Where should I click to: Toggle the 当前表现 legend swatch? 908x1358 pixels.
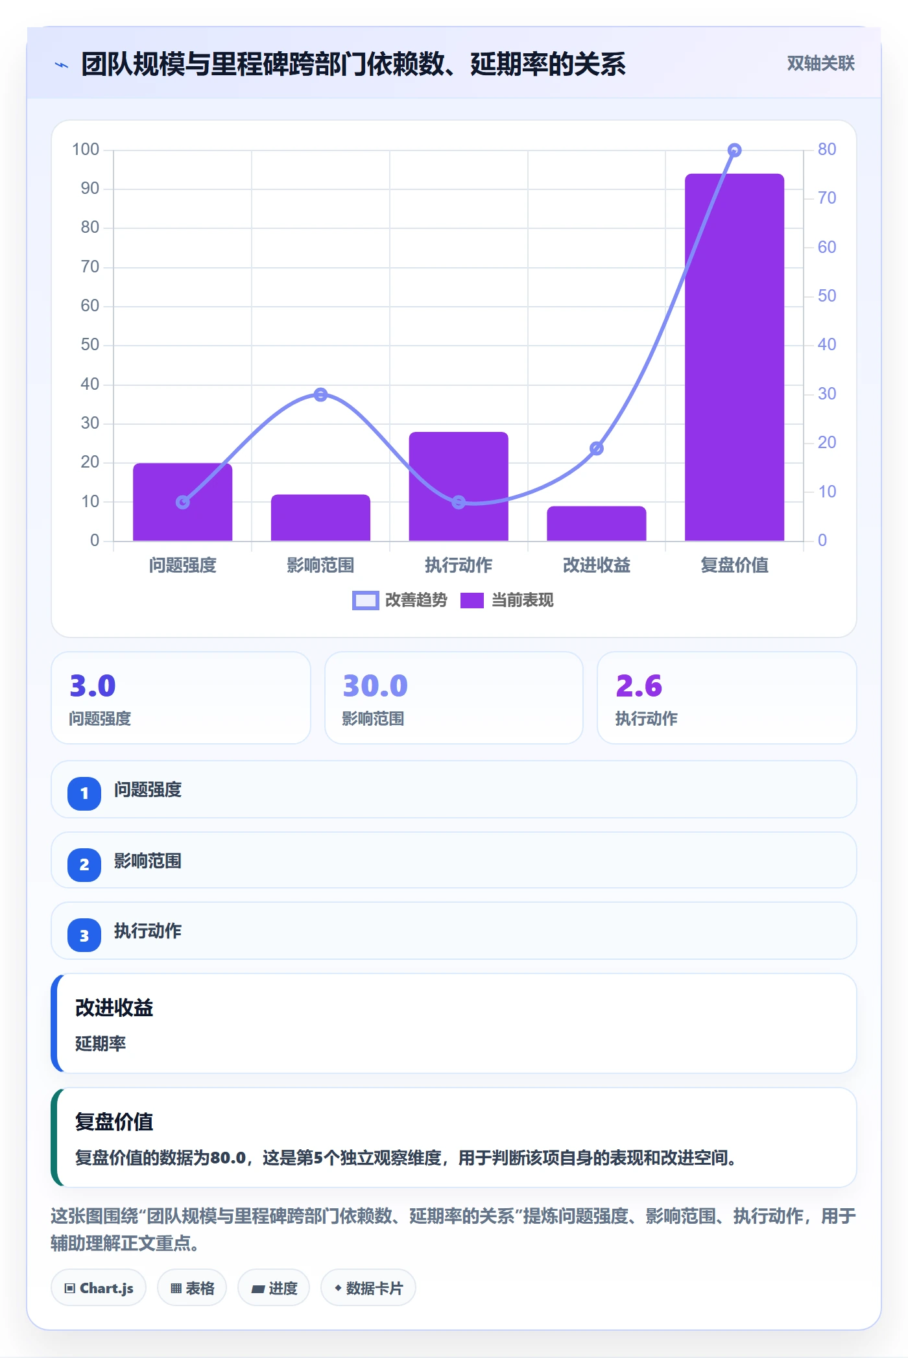coord(472,601)
